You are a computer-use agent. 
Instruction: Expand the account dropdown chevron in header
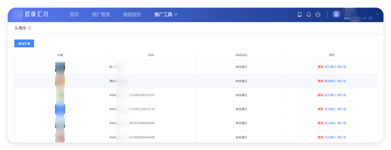(x=378, y=14)
